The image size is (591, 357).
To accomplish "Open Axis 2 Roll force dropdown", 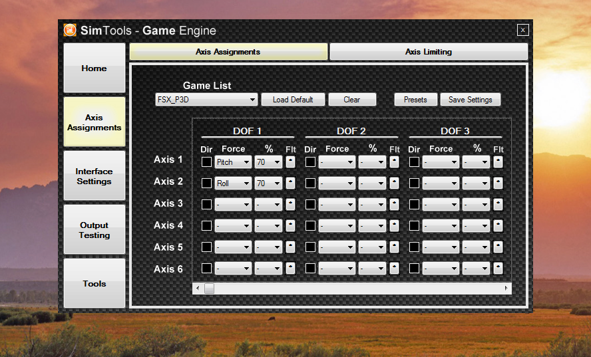I will [x=233, y=183].
